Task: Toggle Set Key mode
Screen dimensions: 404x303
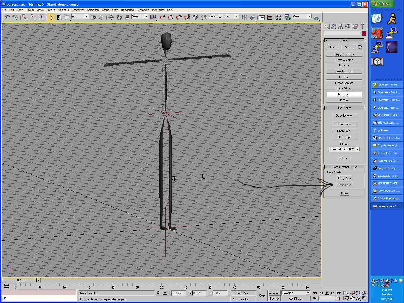Action: point(274,298)
